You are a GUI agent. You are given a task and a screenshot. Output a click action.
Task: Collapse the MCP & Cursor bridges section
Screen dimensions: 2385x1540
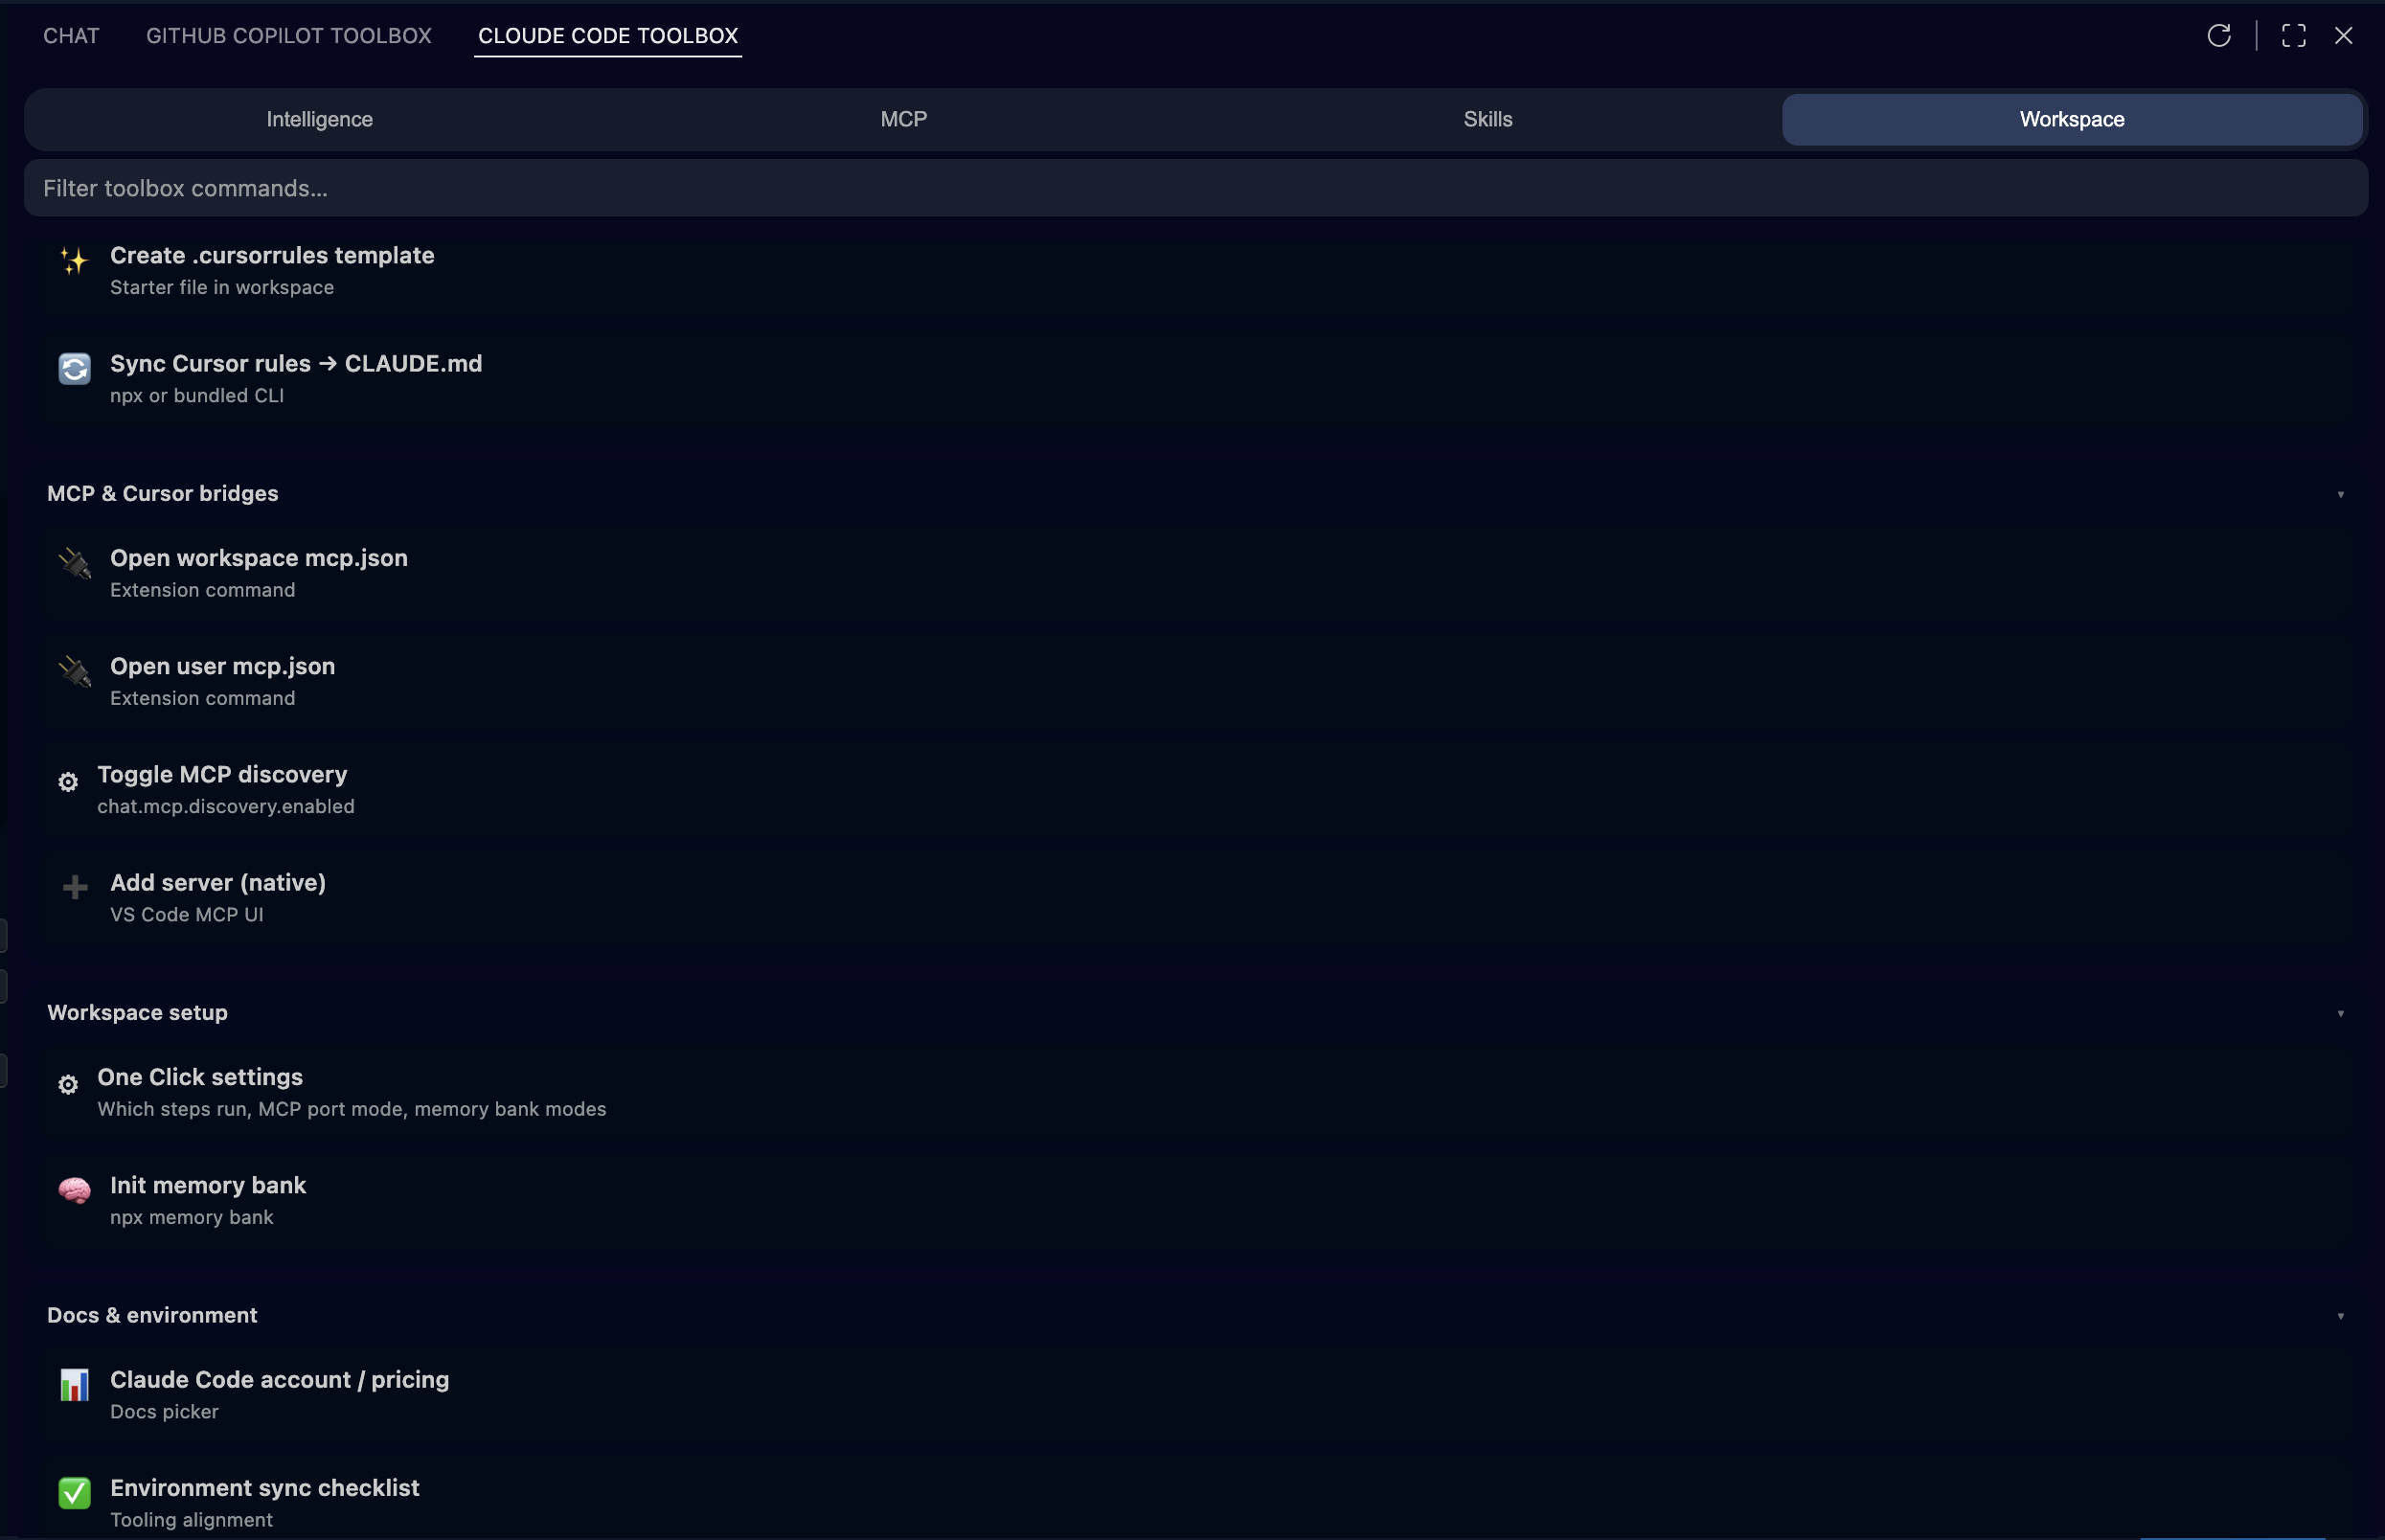click(x=2341, y=493)
